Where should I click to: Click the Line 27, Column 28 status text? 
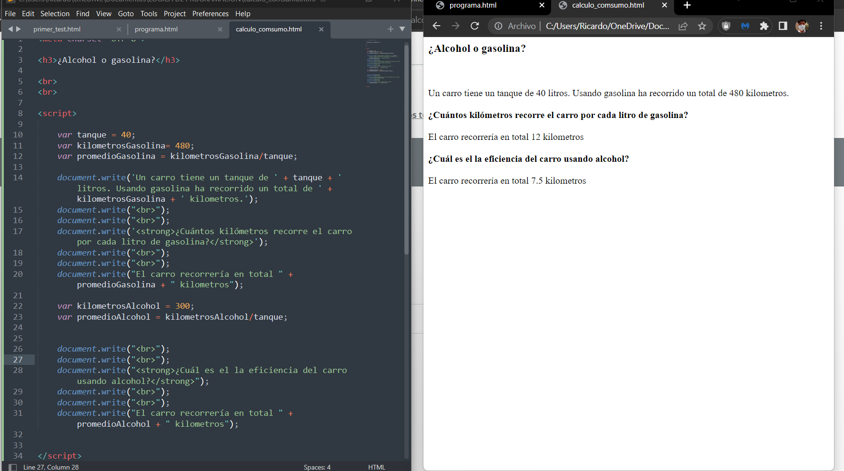click(51, 467)
